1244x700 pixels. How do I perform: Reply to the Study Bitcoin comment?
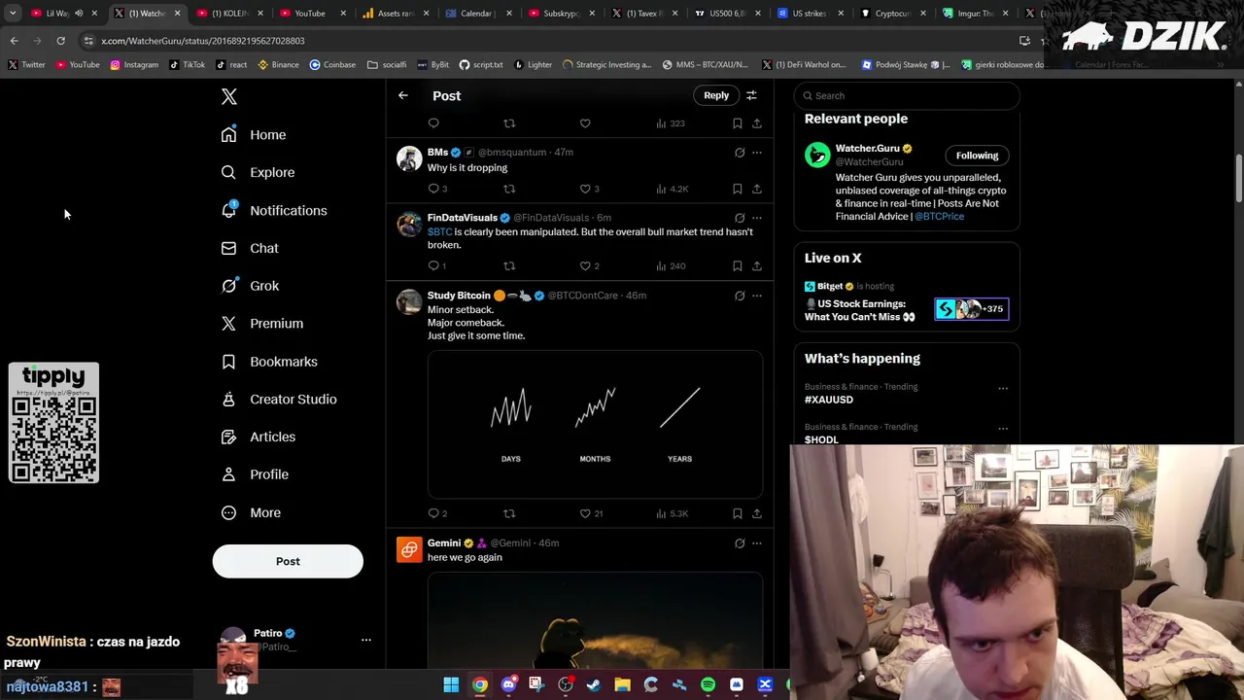[x=433, y=513]
